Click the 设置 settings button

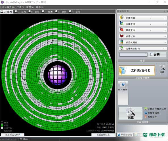[130, 113]
